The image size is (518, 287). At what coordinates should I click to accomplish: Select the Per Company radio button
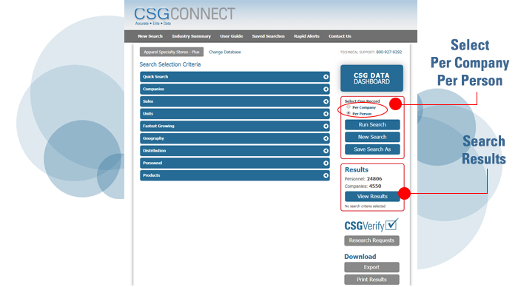[349, 107]
